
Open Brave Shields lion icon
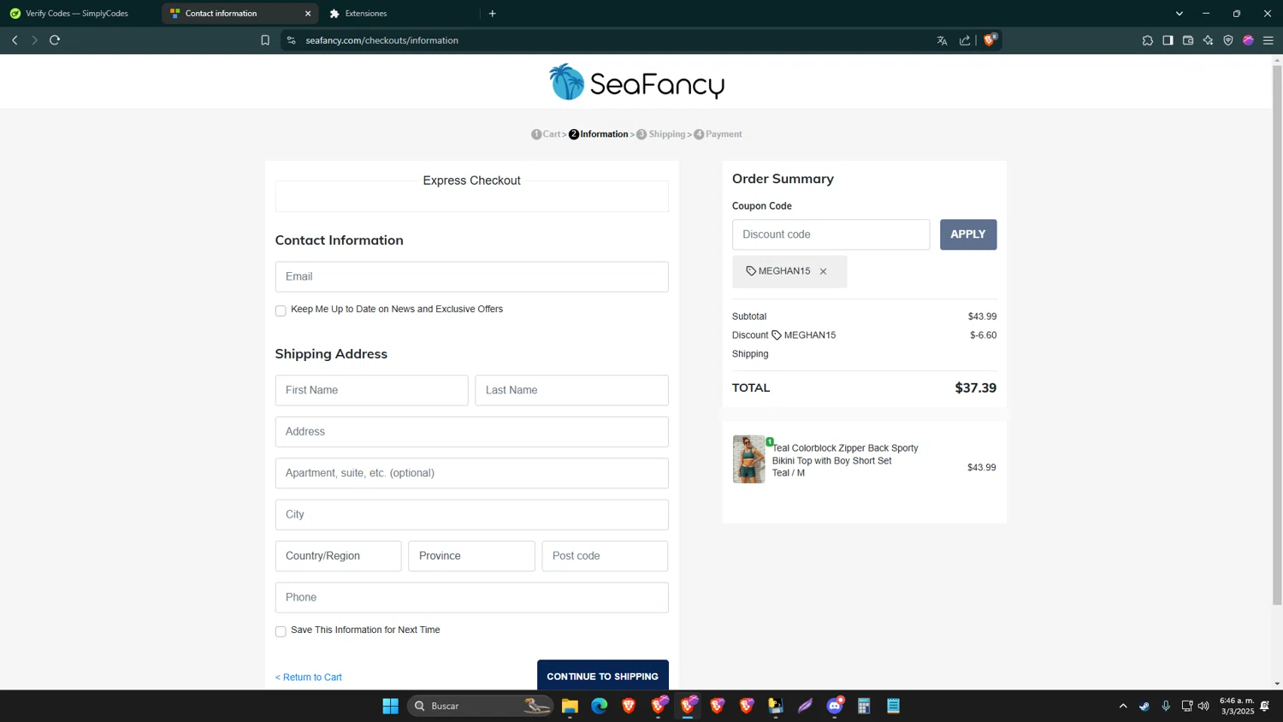[990, 39]
